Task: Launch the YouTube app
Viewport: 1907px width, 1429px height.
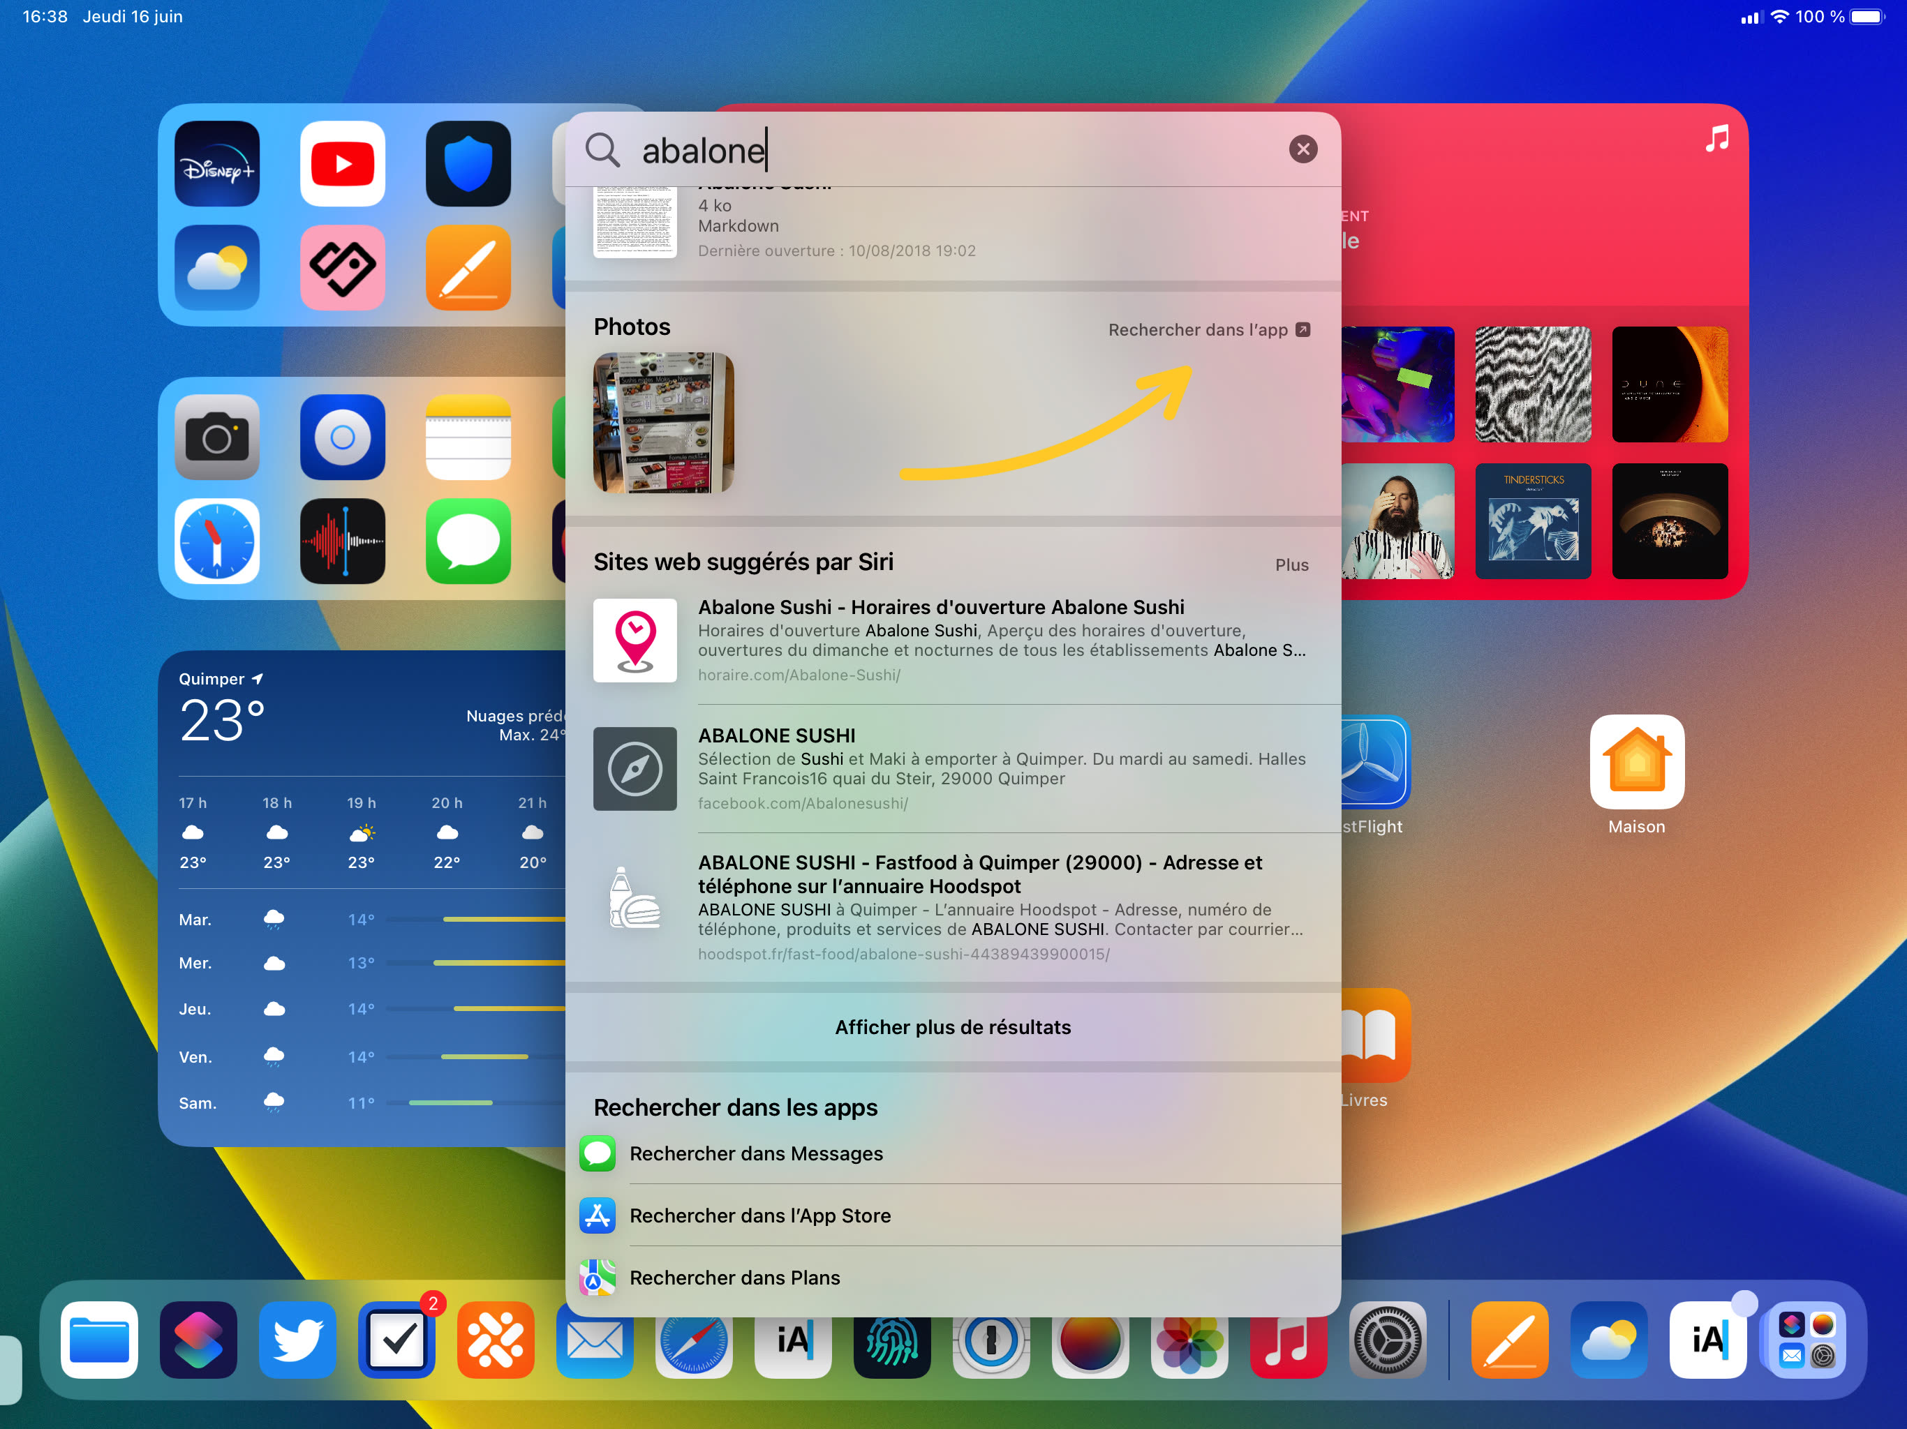Action: pos(342,164)
